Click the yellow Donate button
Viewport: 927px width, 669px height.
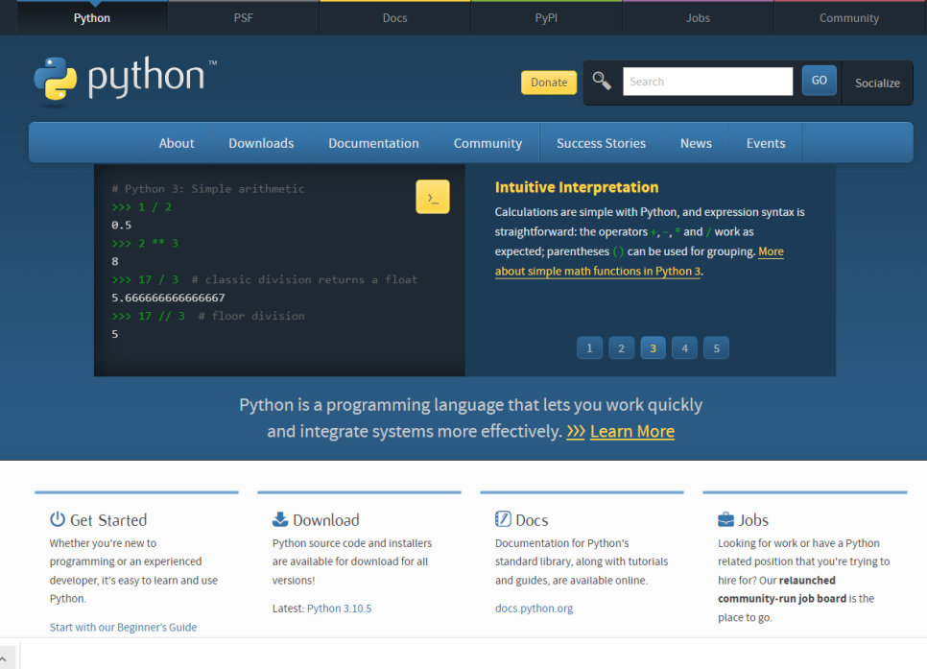point(549,83)
